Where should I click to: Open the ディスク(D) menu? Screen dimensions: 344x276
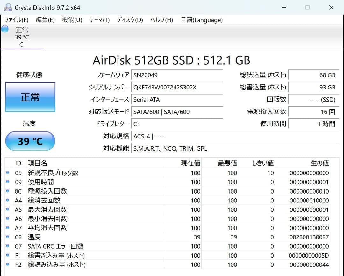click(130, 20)
